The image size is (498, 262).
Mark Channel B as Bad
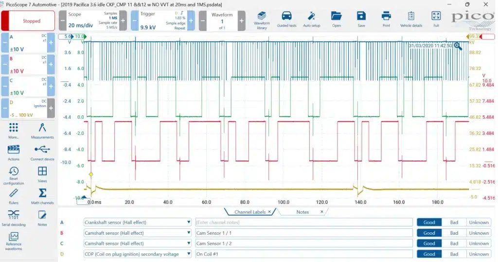(x=454, y=233)
